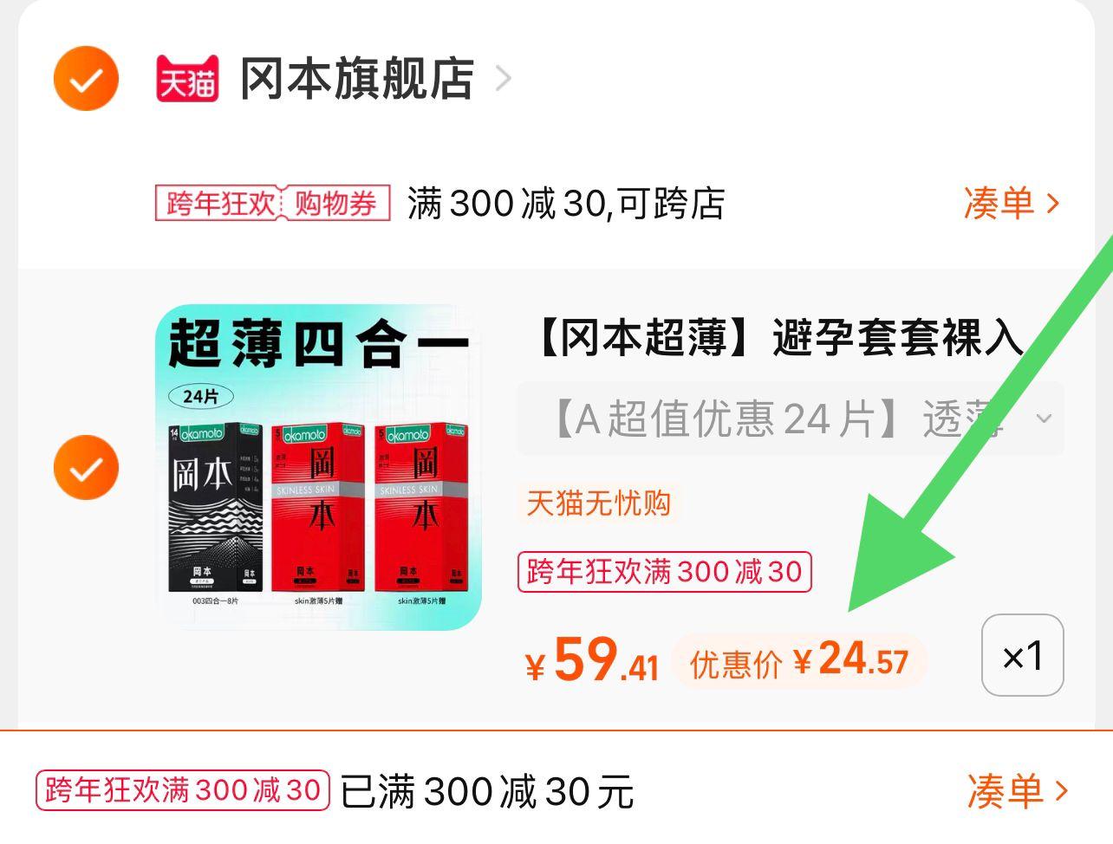
Task: Open the 超薄四合一 product thumbnail
Action: pos(318,467)
